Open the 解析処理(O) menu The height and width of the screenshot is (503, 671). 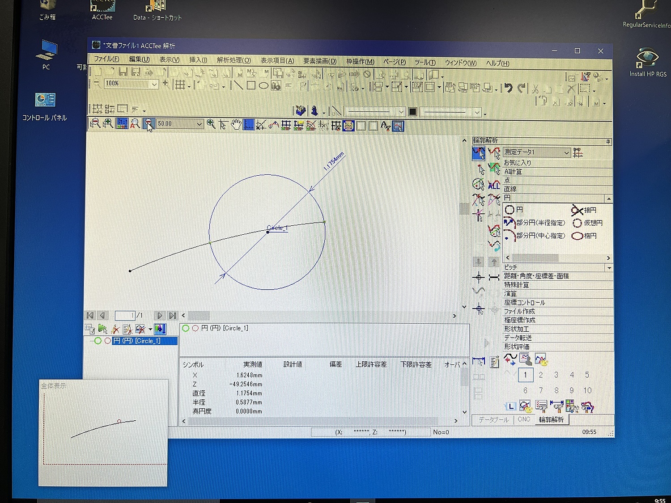(x=234, y=60)
